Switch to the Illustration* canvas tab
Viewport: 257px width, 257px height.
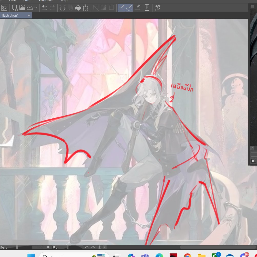(x=10, y=16)
